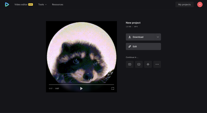Open video editor from Continue in icons
The width and height of the screenshot is (207, 113).
[130, 64]
